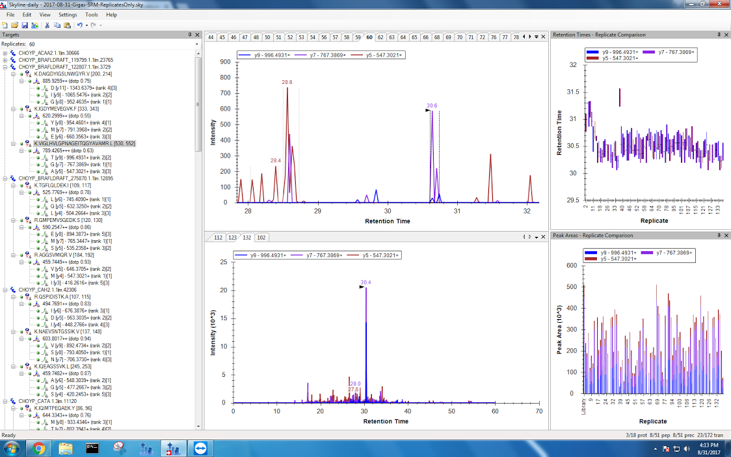The image size is (731, 457).
Task: Click the Open file toolbar icon
Action: (x=14, y=25)
